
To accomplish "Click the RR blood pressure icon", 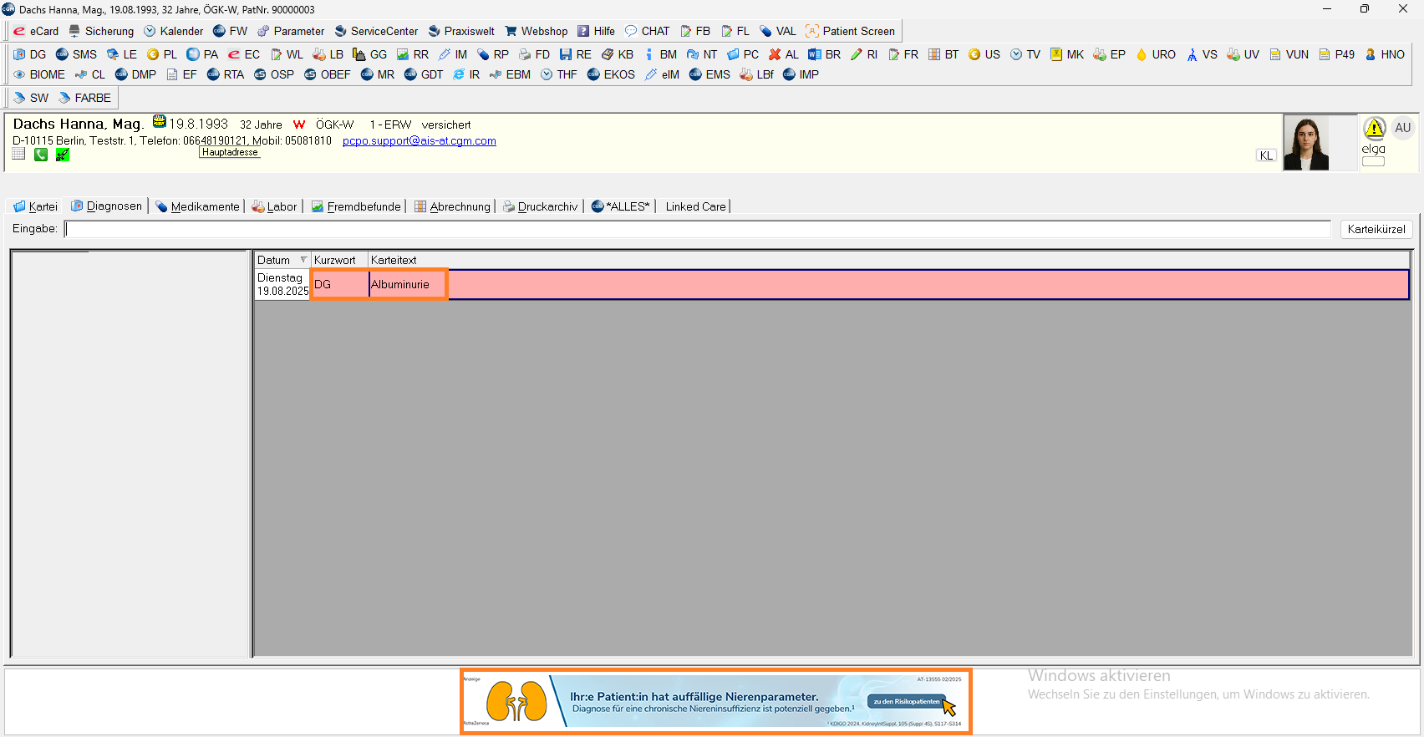I will click(403, 54).
